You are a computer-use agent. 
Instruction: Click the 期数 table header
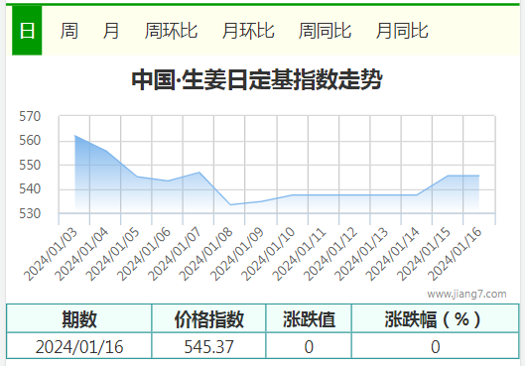(x=79, y=318)
